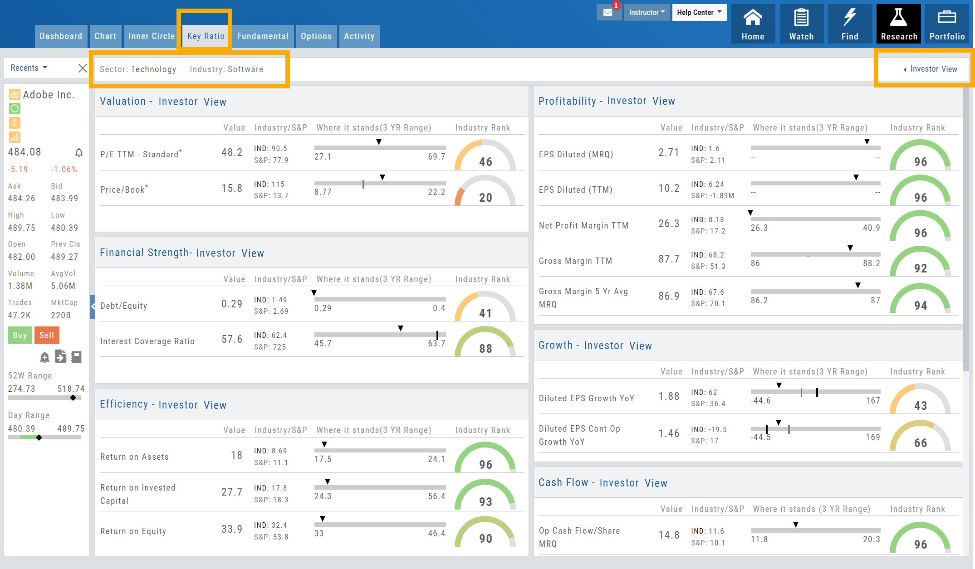Switch to the Fundamental tab
975x569 pixels.
[263, 36]
